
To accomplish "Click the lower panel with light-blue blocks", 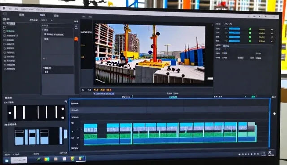I will (40, 136).
